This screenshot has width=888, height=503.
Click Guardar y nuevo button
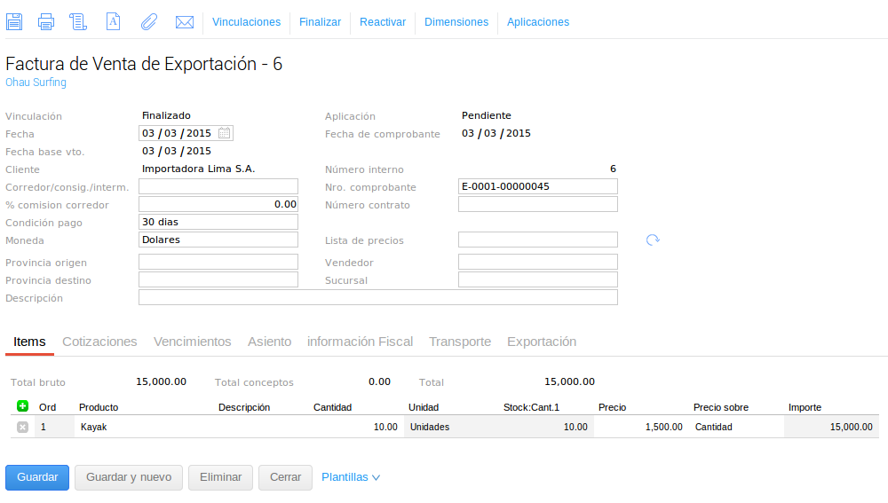[129, 477]
